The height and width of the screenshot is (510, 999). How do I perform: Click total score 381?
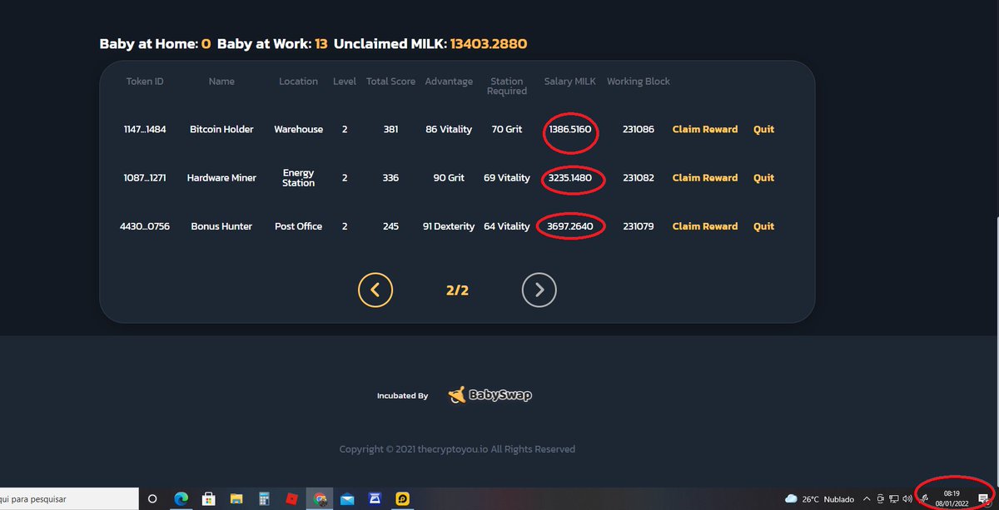(x=390, y=129)
